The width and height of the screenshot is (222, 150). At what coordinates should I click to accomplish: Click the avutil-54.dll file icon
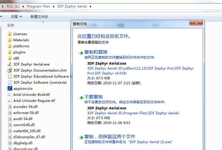[x=10, y=119]
